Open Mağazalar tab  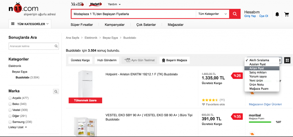tap(175, 25)
